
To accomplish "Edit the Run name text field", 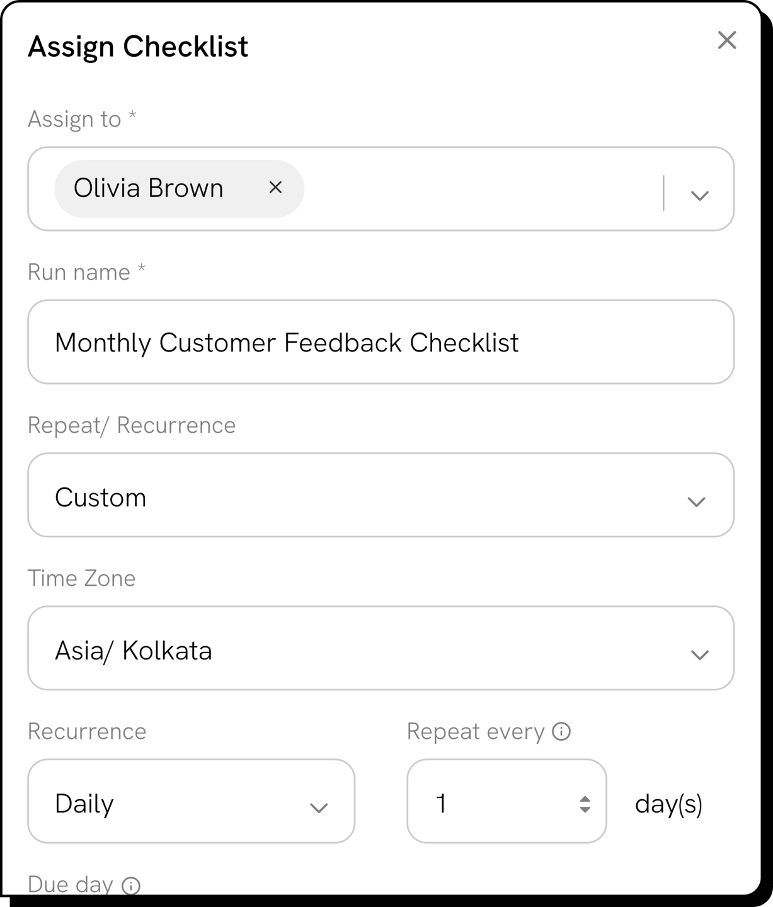I will (381, 342).
